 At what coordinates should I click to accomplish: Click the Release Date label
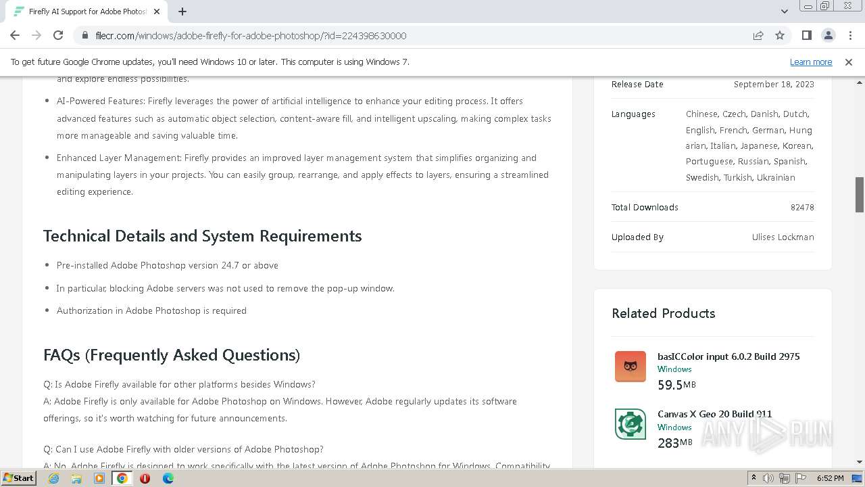pos(637,85)
